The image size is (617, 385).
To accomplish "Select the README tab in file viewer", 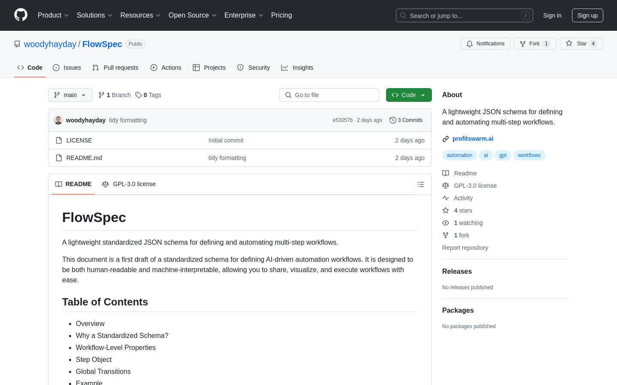I will [x=73, y=184].
